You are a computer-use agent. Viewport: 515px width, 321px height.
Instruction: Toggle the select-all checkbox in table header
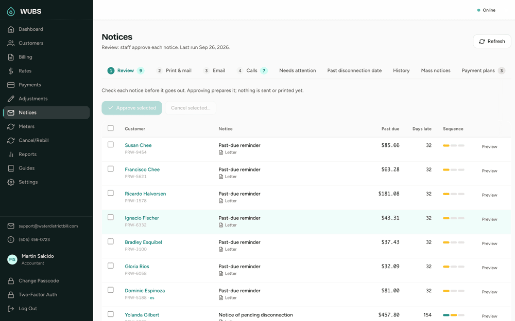pos(111,128)
